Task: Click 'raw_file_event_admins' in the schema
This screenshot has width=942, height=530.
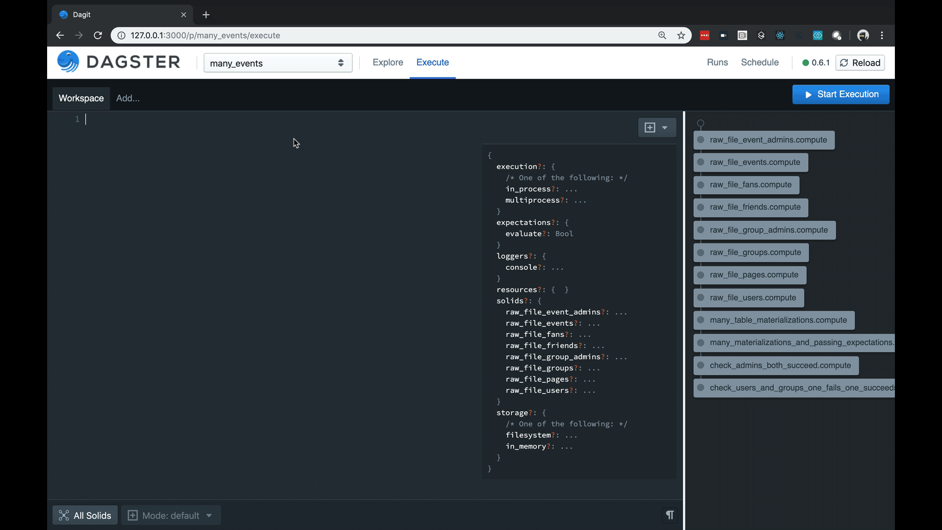Action: point(553,312)
